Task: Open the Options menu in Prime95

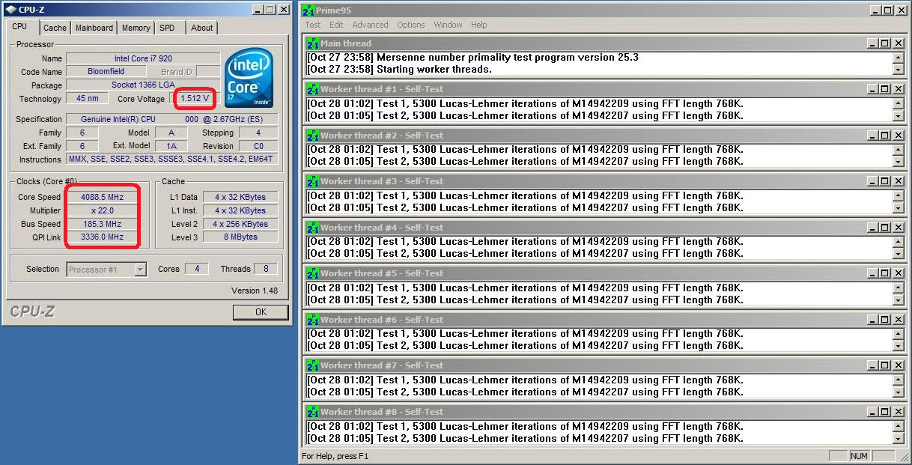Action: (411, 25)
